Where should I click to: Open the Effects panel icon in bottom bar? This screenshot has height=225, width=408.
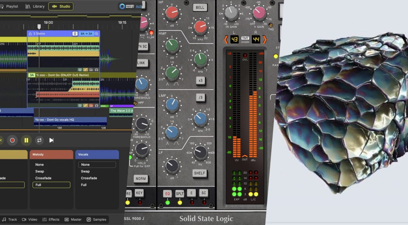pyautogui.click(x=51, y=219)
